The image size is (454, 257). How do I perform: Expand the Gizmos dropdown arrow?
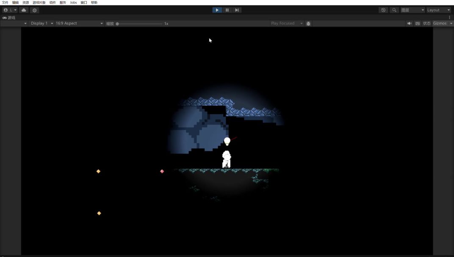tap(451, 24)
